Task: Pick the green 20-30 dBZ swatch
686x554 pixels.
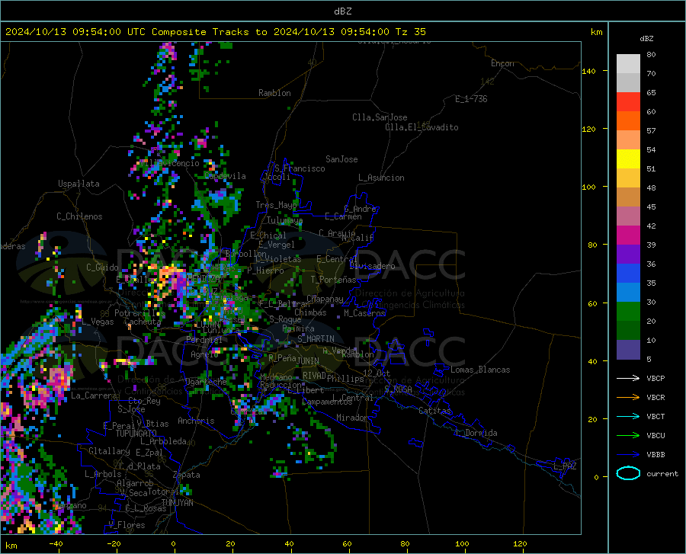Action: click(x=628, y=312)
